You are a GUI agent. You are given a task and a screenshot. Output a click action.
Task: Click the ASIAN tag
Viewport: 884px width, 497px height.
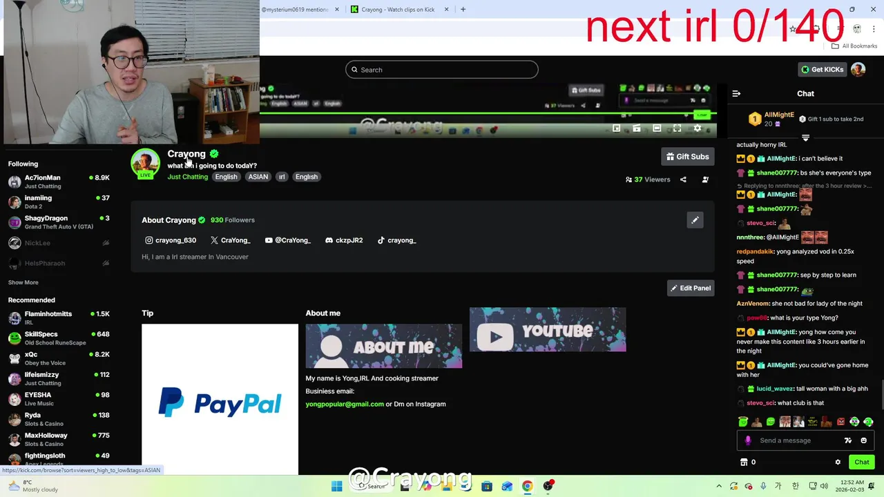pos(258,177)
